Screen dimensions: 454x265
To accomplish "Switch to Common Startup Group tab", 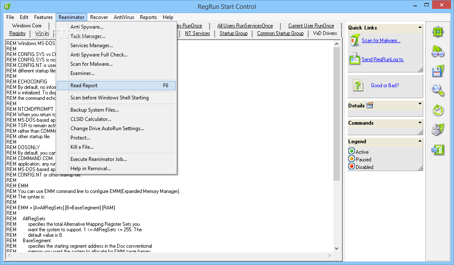I will coord(280,33).
